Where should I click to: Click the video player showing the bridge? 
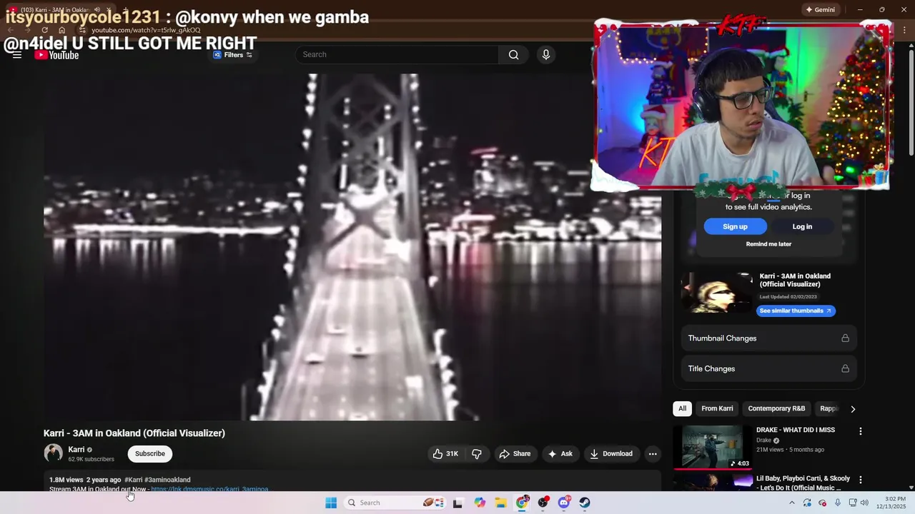(352, 247)
